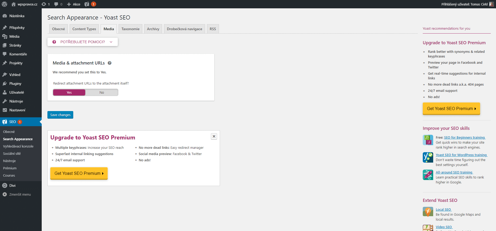This screenshot has width=496, height=231.
Task: Click the Zmenšit menu collapse arrow icon
Action: tap(5, 194)
